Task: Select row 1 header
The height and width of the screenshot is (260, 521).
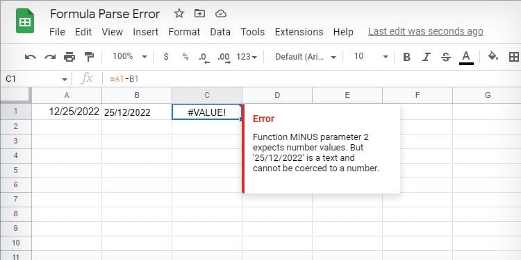Action: (15, 112)
